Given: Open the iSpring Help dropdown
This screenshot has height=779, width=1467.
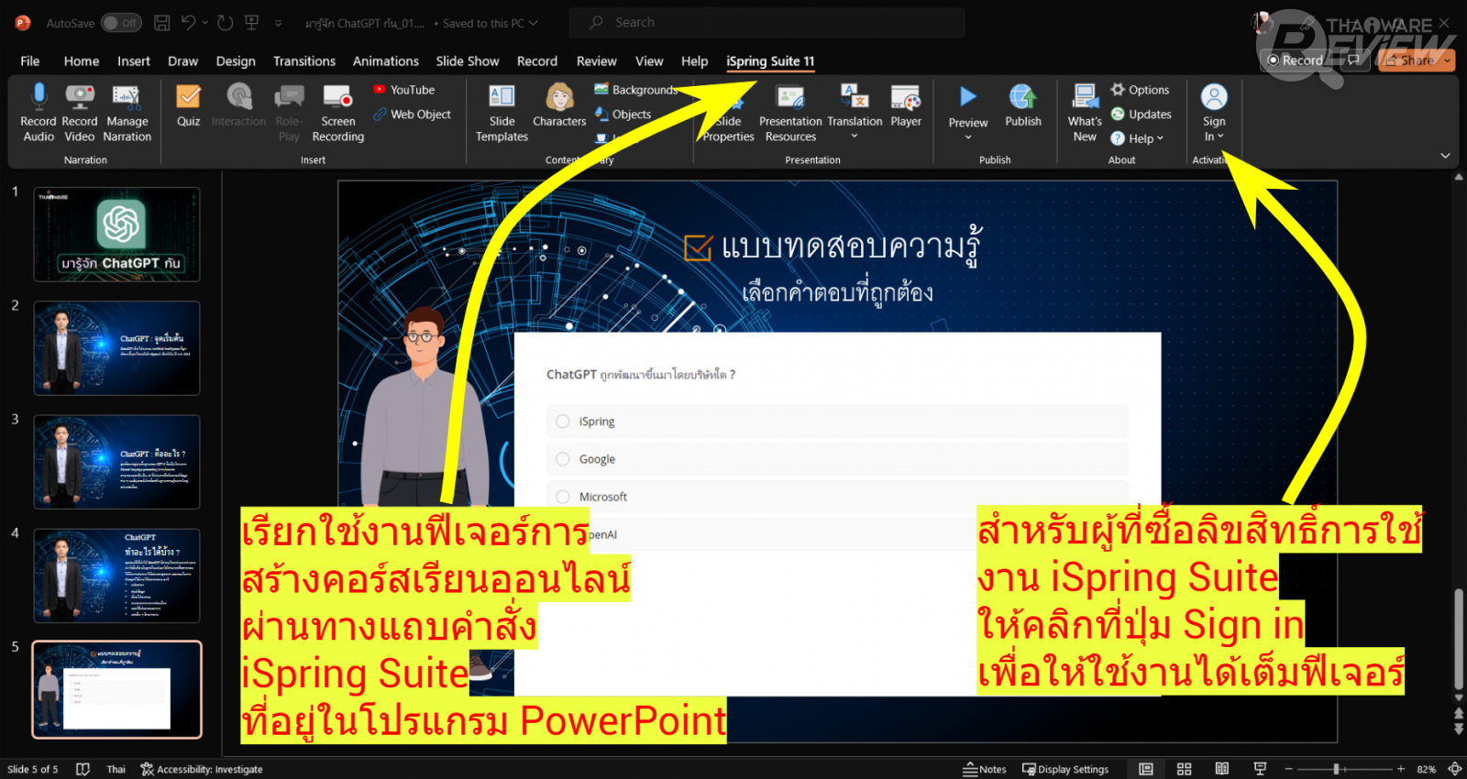Looking at the screenshot, I should point(1138,138).
